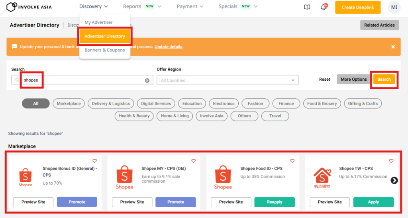Click the Update details link
Viewport: 408px width, 218px height.
(168, 47)
